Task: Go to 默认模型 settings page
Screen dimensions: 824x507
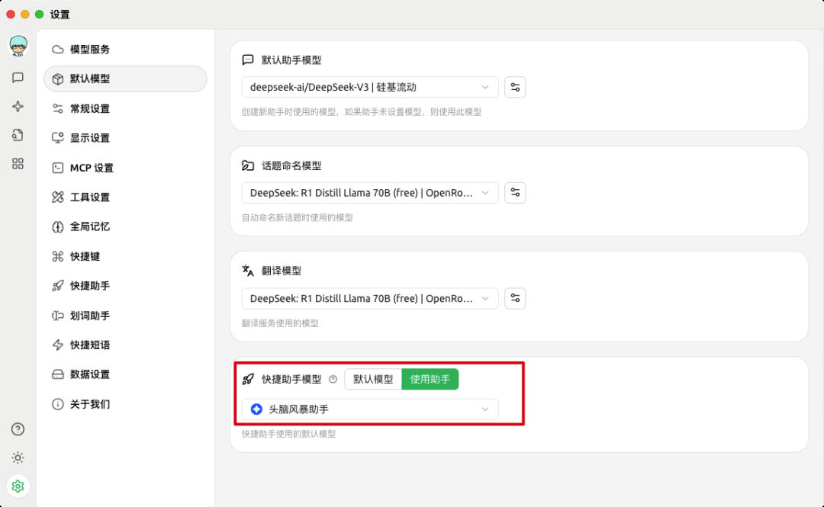Action: click(126, 79)
